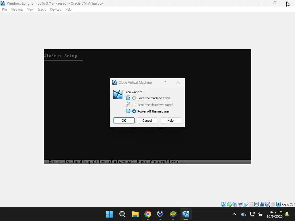The height and width of the screenshot is (221, 295).
Task: Click the Help button in dialog
Action: pyautogui.click(x=171, y=121)
